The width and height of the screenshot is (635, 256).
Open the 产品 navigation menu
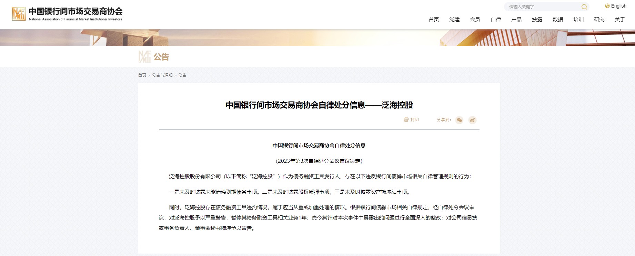click(x=516, y=19)
